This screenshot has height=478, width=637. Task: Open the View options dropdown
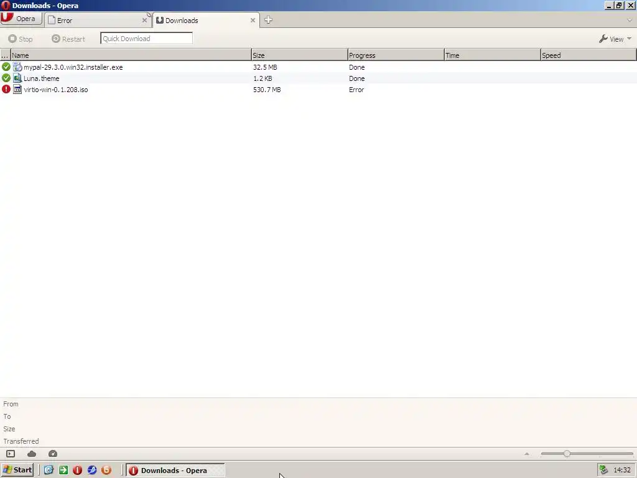[x=615, y=39]
